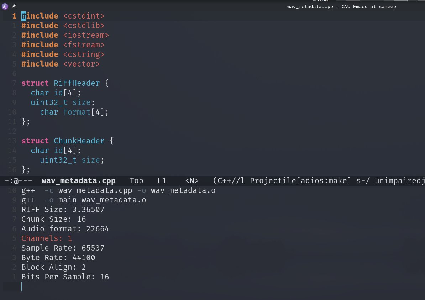The width and height of the screenshot is (425, 300).
Task: Click the 'L1' line number indicator
Action: click(x=162, y=181)
